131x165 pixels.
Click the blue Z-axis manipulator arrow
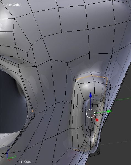point(90,95)
